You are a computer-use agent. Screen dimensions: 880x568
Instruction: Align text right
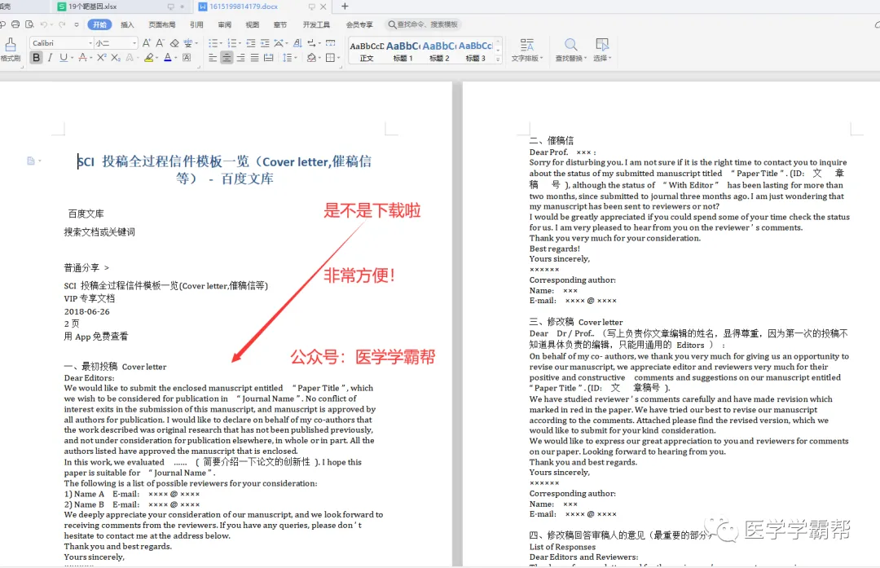(240, 57)
